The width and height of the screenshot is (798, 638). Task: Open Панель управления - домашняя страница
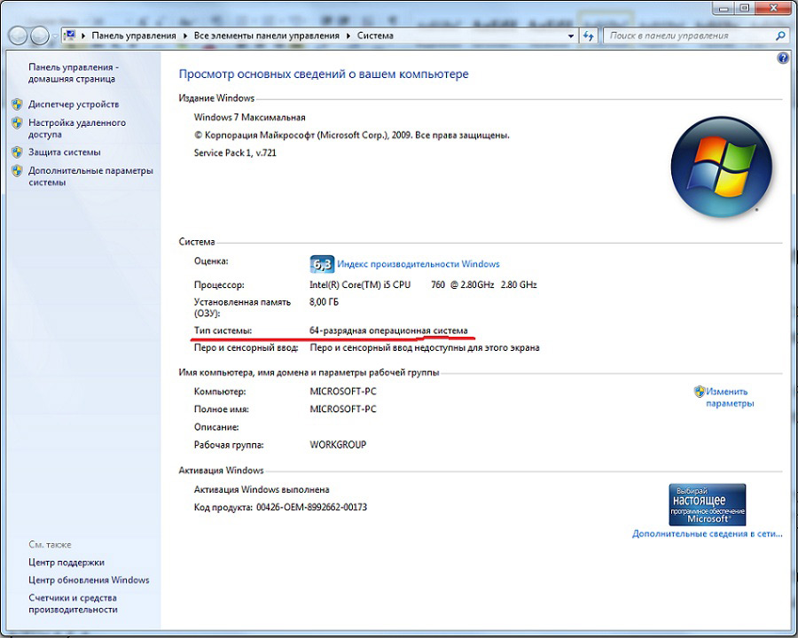[x=74, y=73]
